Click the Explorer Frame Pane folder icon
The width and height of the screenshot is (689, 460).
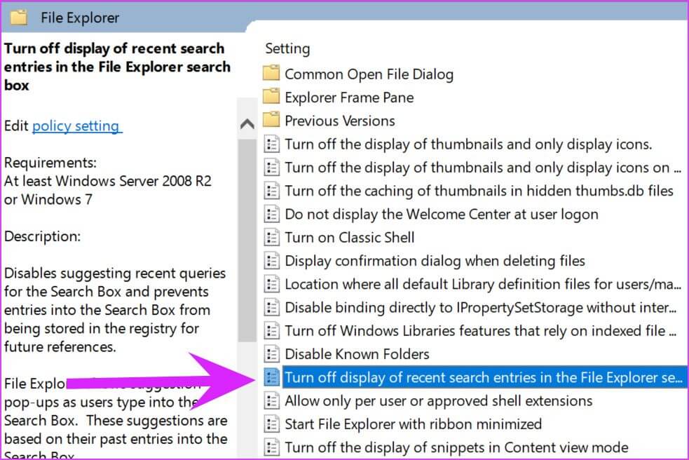[271, 97]
